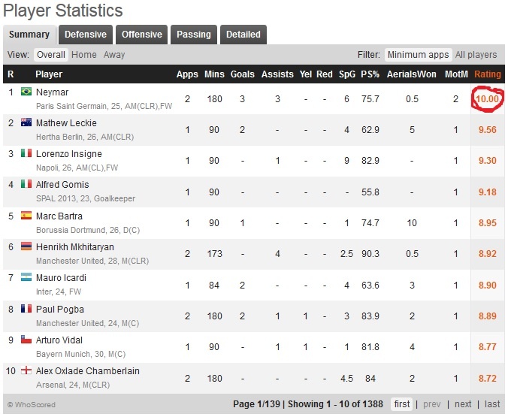508x417 pixels.
Task: Click the Spain flag next to Marc Bartra
Action: click(26, 216)
